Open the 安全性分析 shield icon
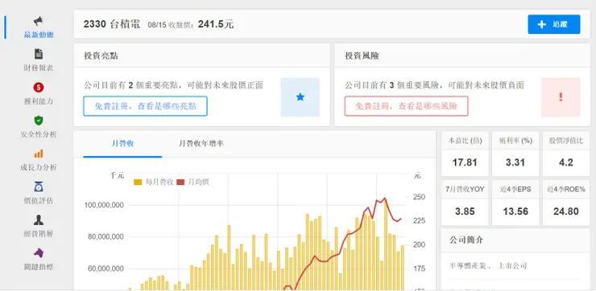This screenshot has width=596, height=291. [x=39, y=121]
